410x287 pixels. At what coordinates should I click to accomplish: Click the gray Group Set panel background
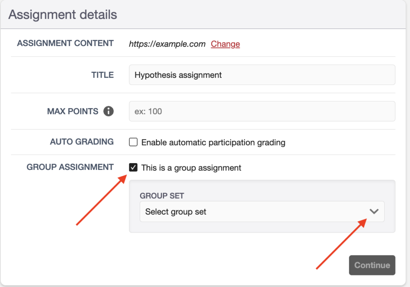[262, 227]
